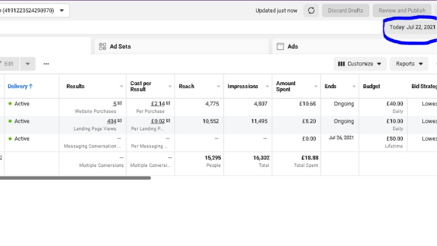The width and height of the screenshot is (437, 246).
Task: Click the £10.00 Daily budget cell
Action: pos(383,125)
